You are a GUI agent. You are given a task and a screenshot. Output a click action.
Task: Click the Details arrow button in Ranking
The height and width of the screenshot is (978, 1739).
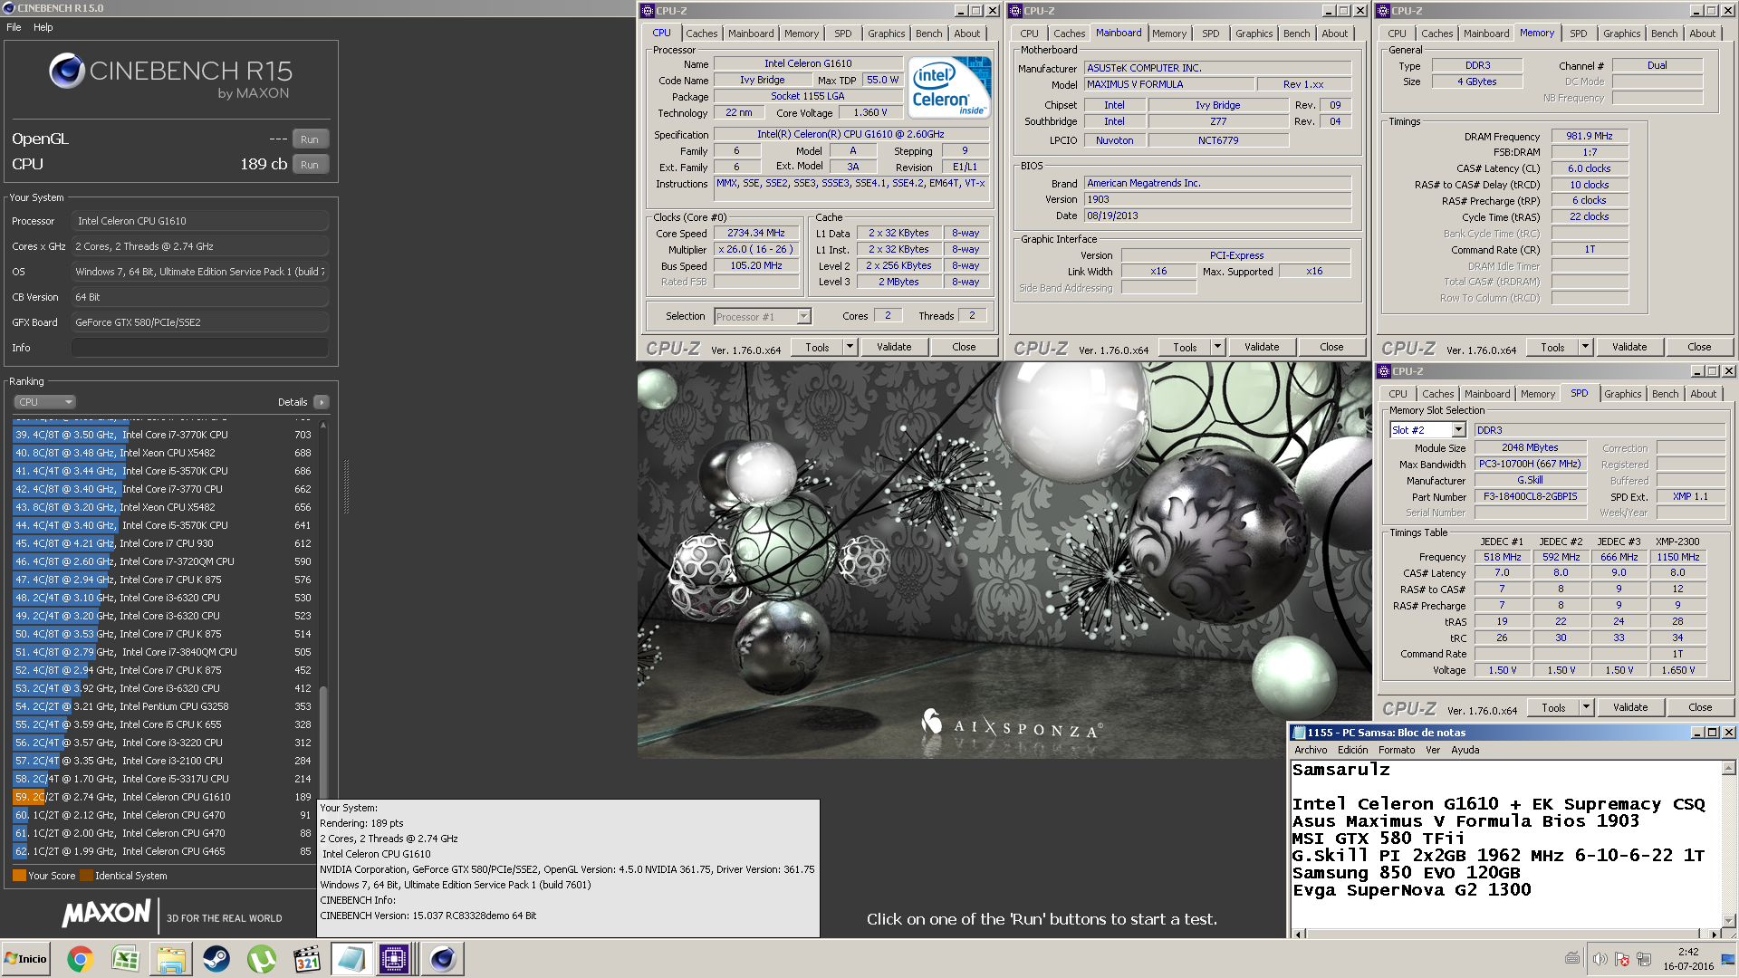(x=322, y=402)
